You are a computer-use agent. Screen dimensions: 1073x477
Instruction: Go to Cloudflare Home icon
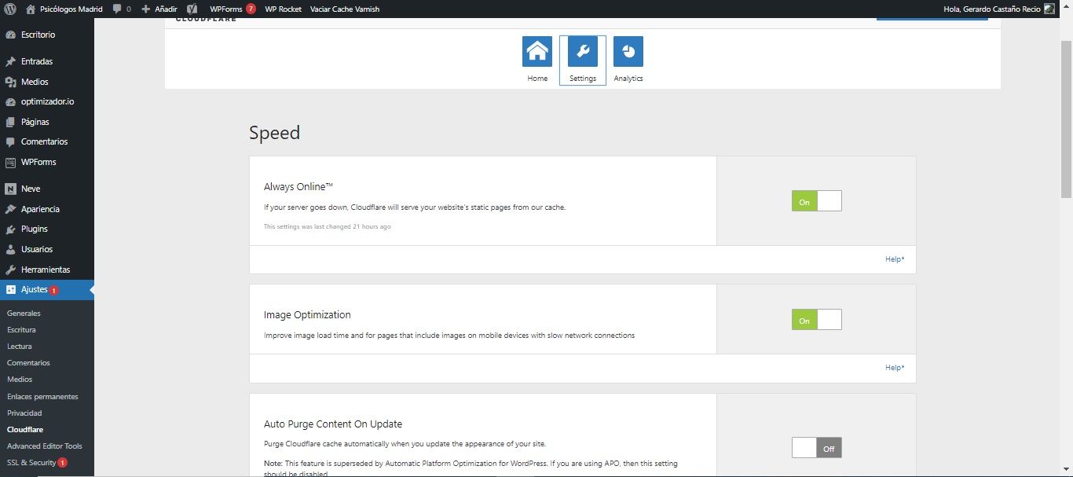537,52
